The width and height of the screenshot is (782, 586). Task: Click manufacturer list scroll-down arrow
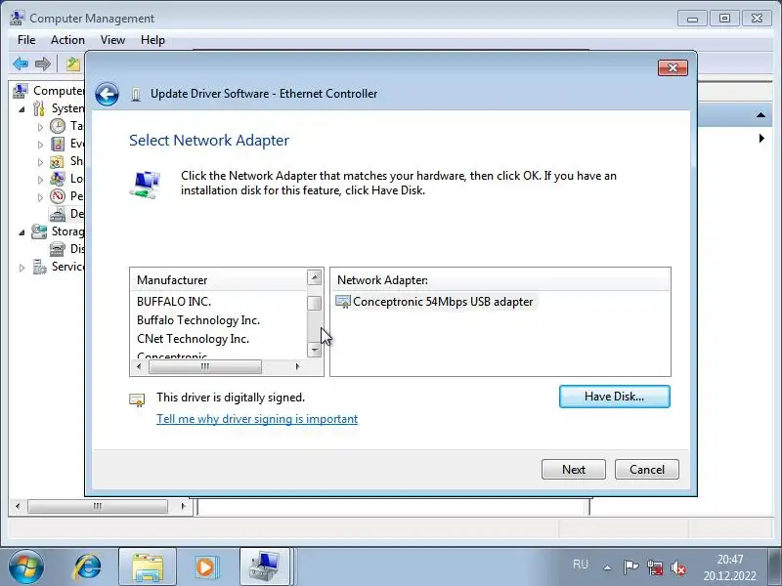tap(314, 351)
